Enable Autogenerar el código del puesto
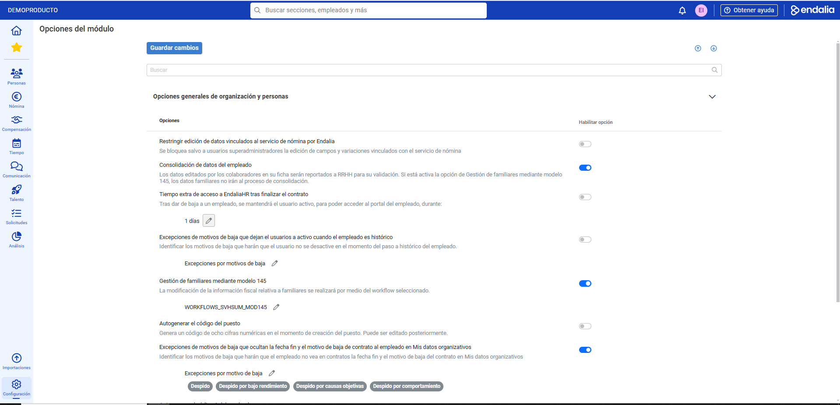 click(x=585, y=326)
